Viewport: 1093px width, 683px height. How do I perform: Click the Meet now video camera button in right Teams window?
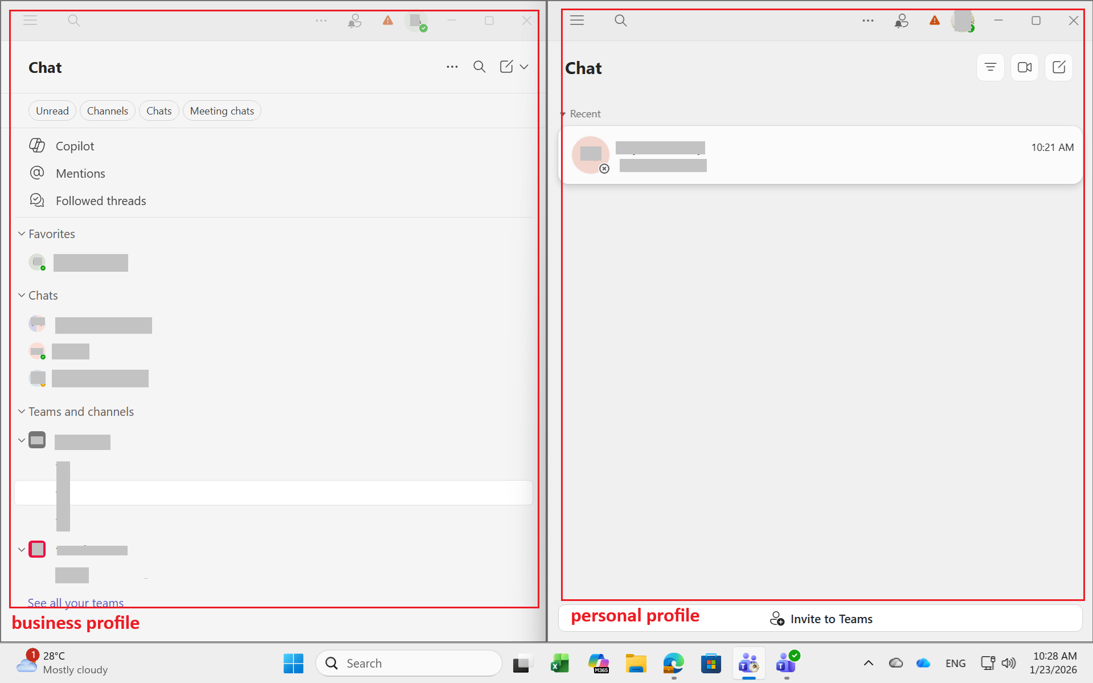tap(1025, 67)
